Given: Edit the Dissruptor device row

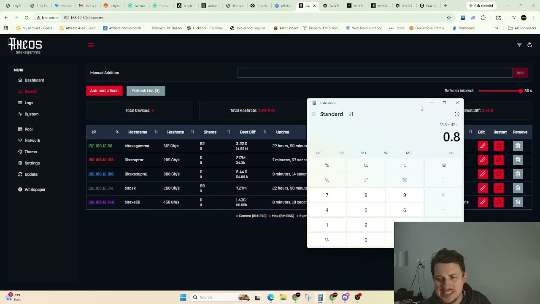Looking at the screenshot, I should [483, 160].
